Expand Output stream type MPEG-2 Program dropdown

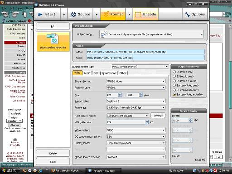(140, 67)
